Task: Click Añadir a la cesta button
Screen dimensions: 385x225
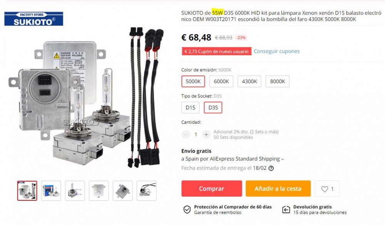Action: (278, 189)
